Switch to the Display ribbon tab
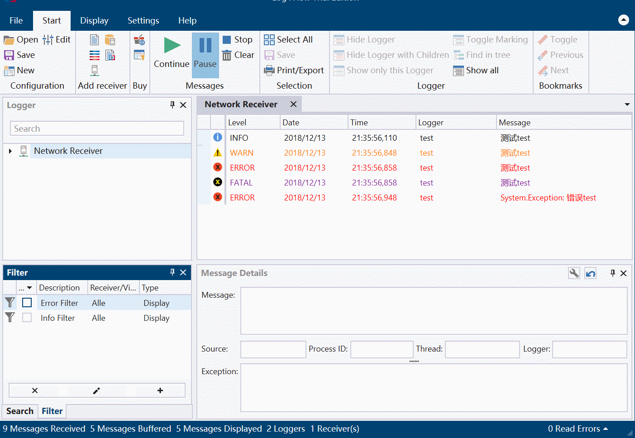Screen dimensions: 635x438 [x=94, y=20]
